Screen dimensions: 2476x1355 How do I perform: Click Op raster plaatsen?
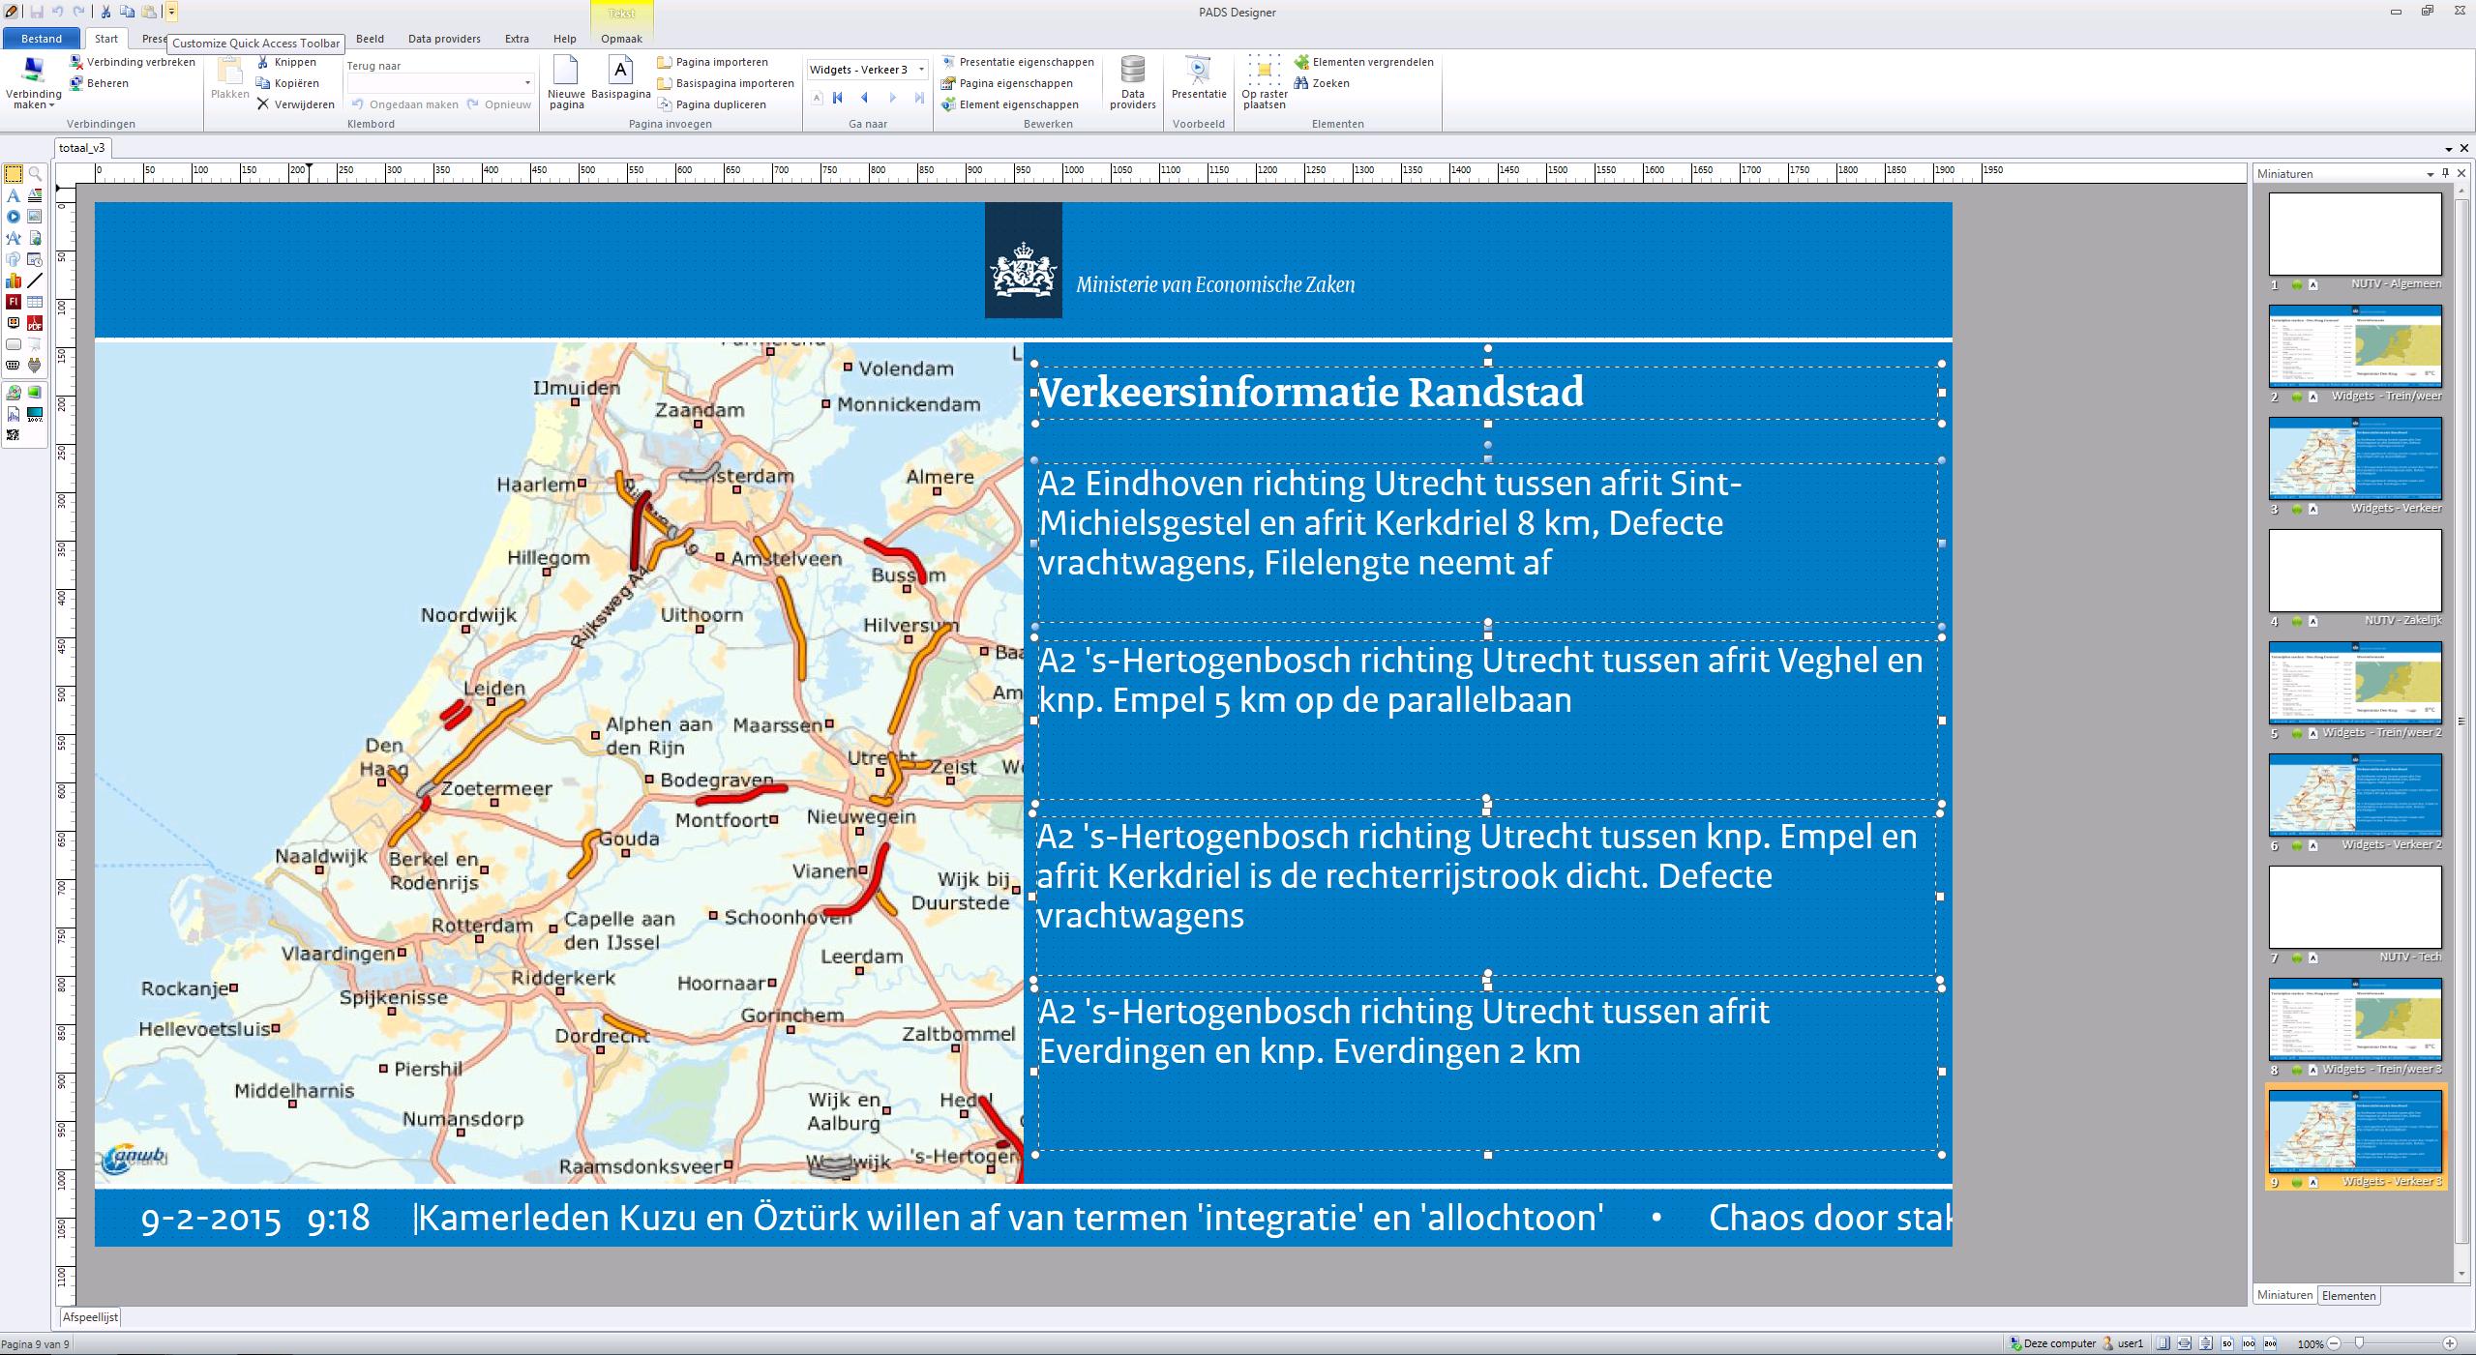[x=1264, y=82]
